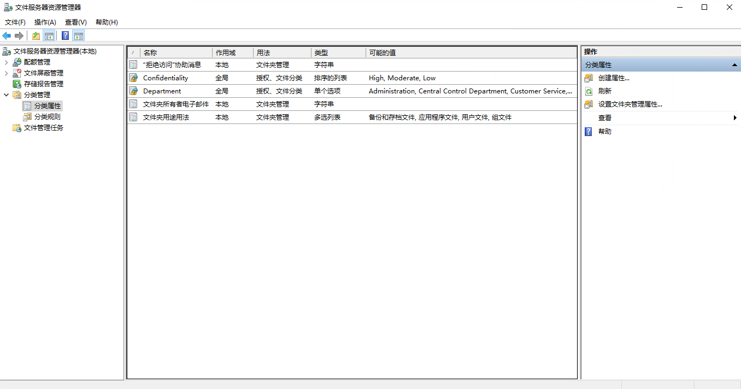
Task: Click the "拒绝访问"协助消息 row icon
Action: tap(133, 65)
